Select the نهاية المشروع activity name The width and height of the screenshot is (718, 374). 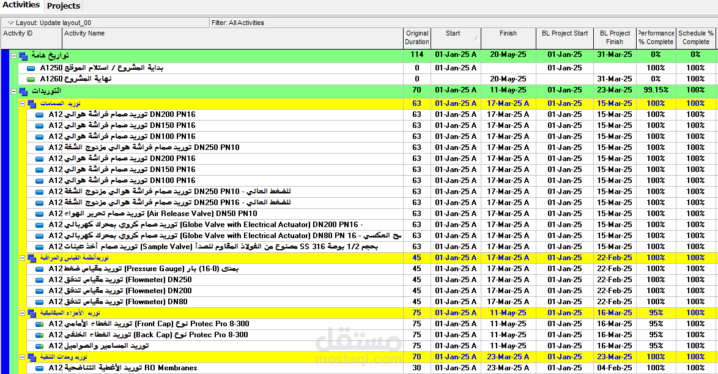(88, 79)
